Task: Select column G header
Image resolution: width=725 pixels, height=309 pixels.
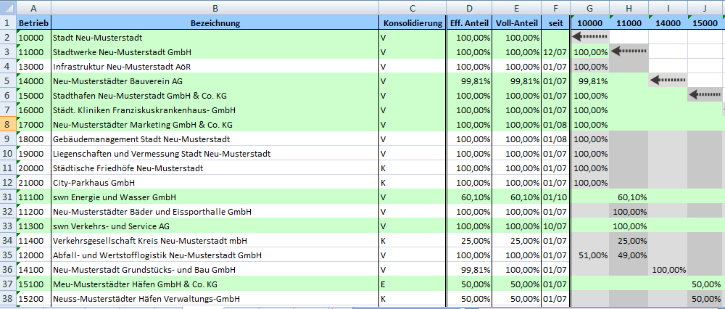Action: click(590, 7)
